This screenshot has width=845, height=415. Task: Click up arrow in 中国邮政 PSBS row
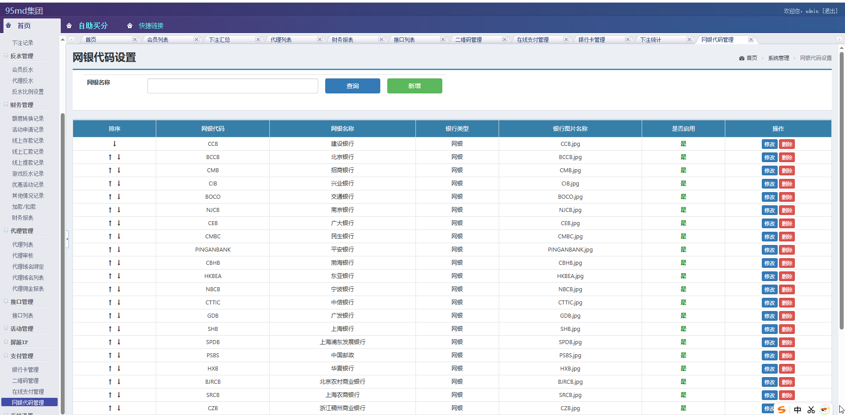point(110,356)
